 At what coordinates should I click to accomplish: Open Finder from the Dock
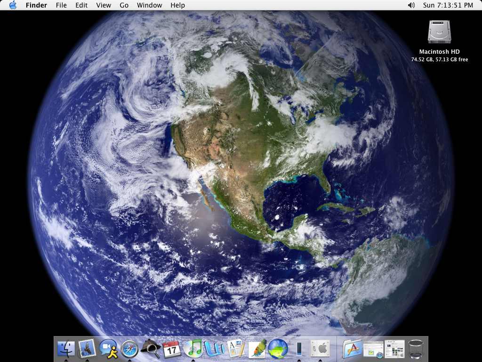(66, 349)
